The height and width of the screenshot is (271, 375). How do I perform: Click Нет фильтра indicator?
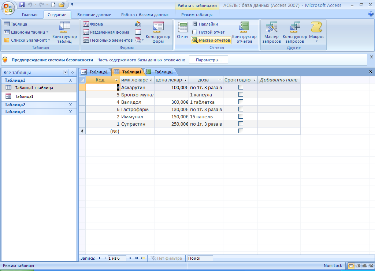click(x=167, y=258)
